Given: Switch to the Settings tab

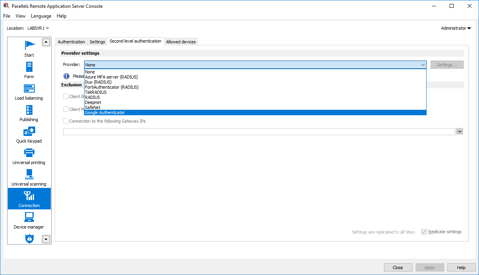Looking at the screenshot, I should (97, 42).
